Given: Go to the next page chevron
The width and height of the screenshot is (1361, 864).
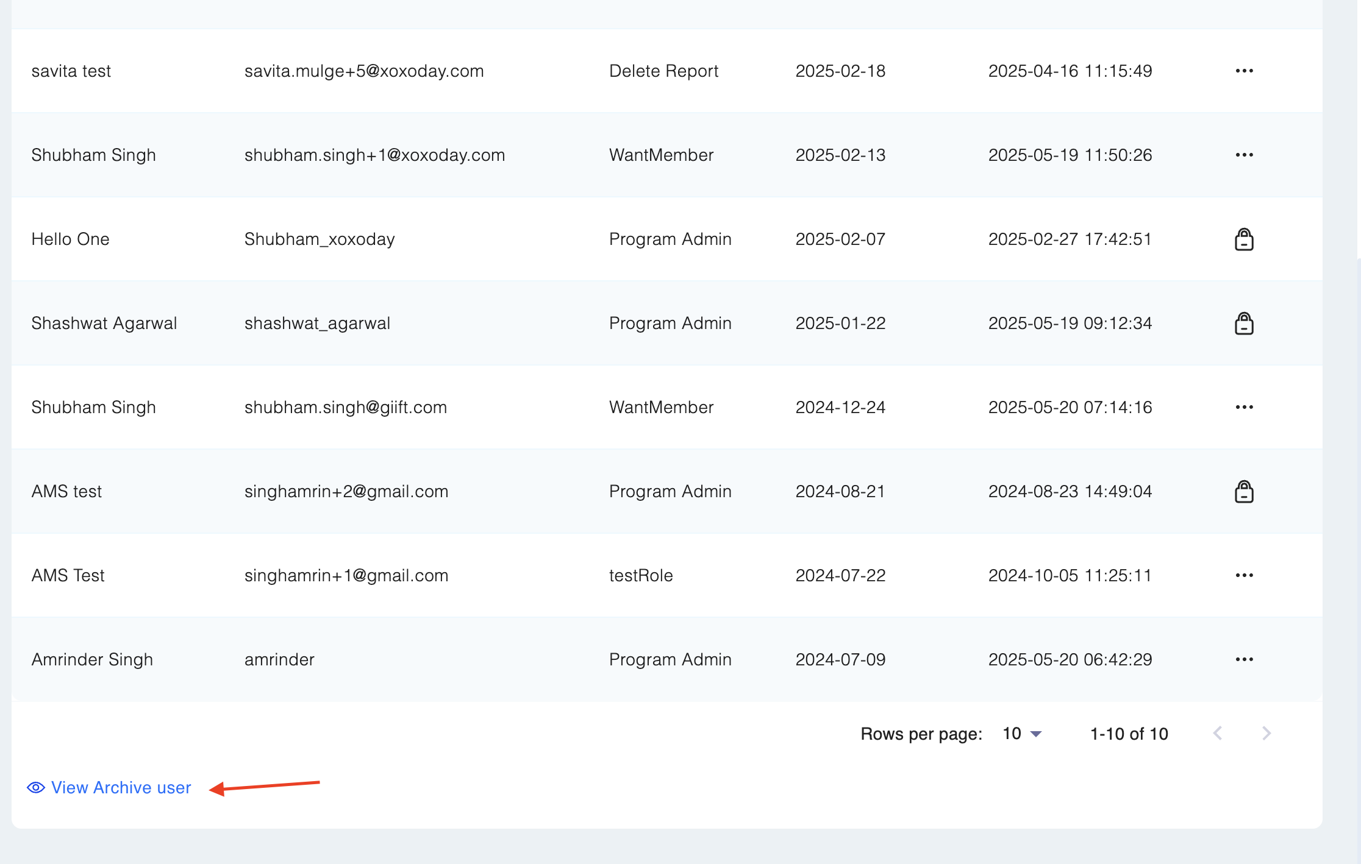Looking at the screenshot, I should click(x=1266, y=733).
